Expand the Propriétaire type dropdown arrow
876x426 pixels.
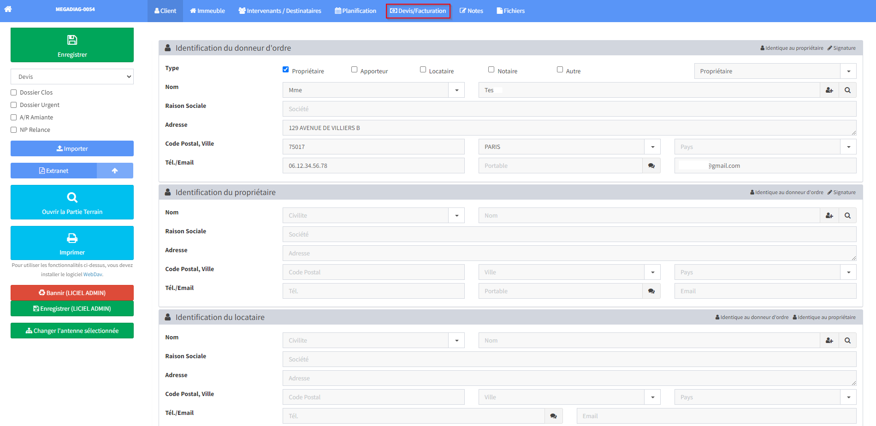coord(848,71)
